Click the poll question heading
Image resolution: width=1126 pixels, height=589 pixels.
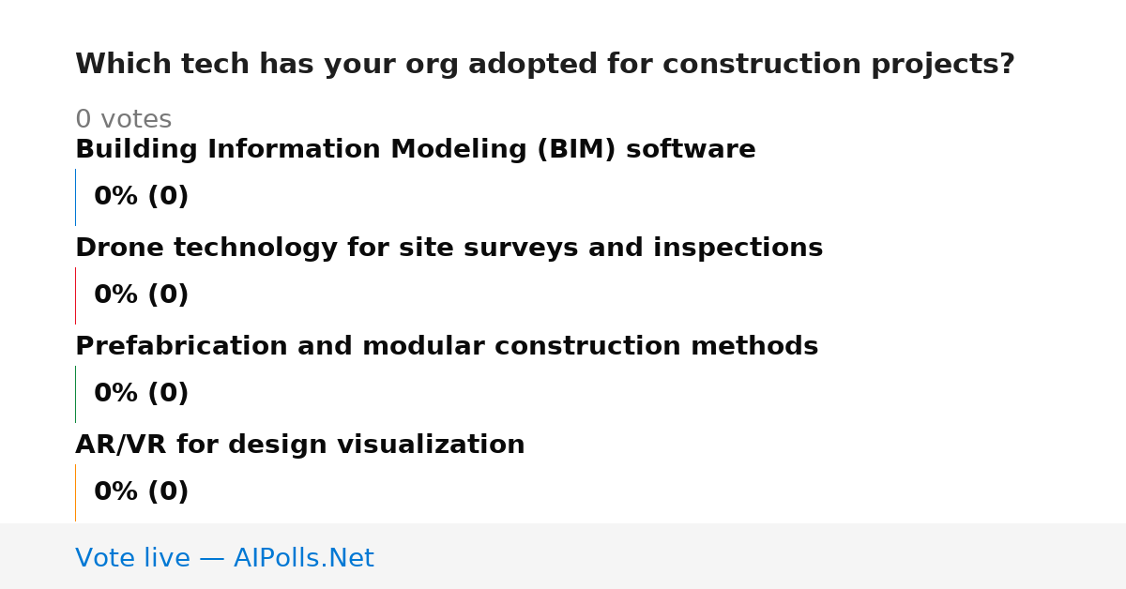[545, 65]
